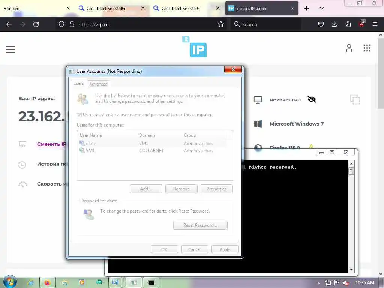Click the Remove button
This screenshot has height=288, width=384.
click(181, 189)
